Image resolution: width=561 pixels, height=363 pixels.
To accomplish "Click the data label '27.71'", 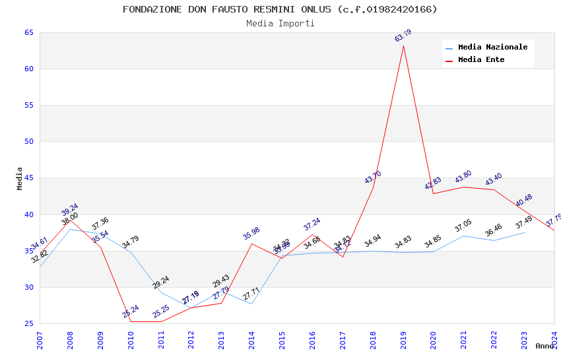I will coord(251,294).
